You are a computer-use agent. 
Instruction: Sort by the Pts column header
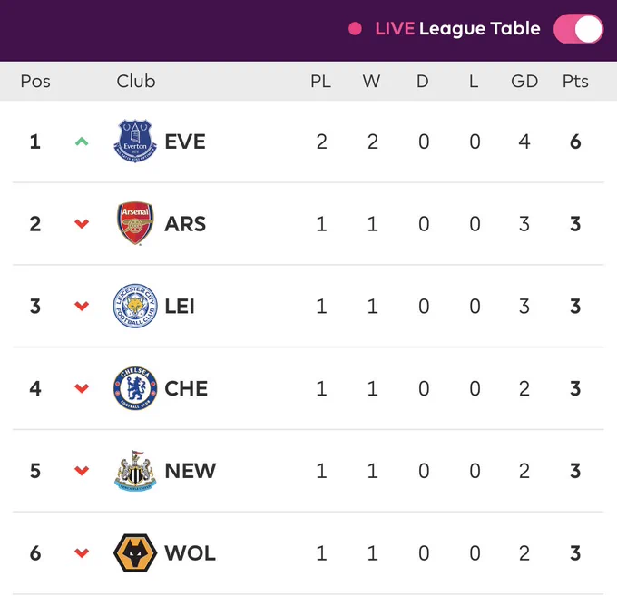click(575, 82)
